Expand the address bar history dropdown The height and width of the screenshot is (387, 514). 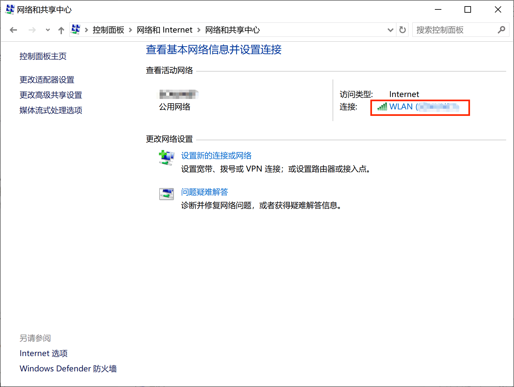click(390, 30)
